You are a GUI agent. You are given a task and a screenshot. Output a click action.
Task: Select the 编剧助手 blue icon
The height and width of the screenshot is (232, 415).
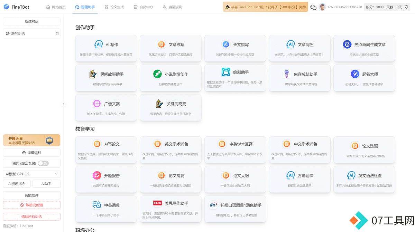coord(226,72)
